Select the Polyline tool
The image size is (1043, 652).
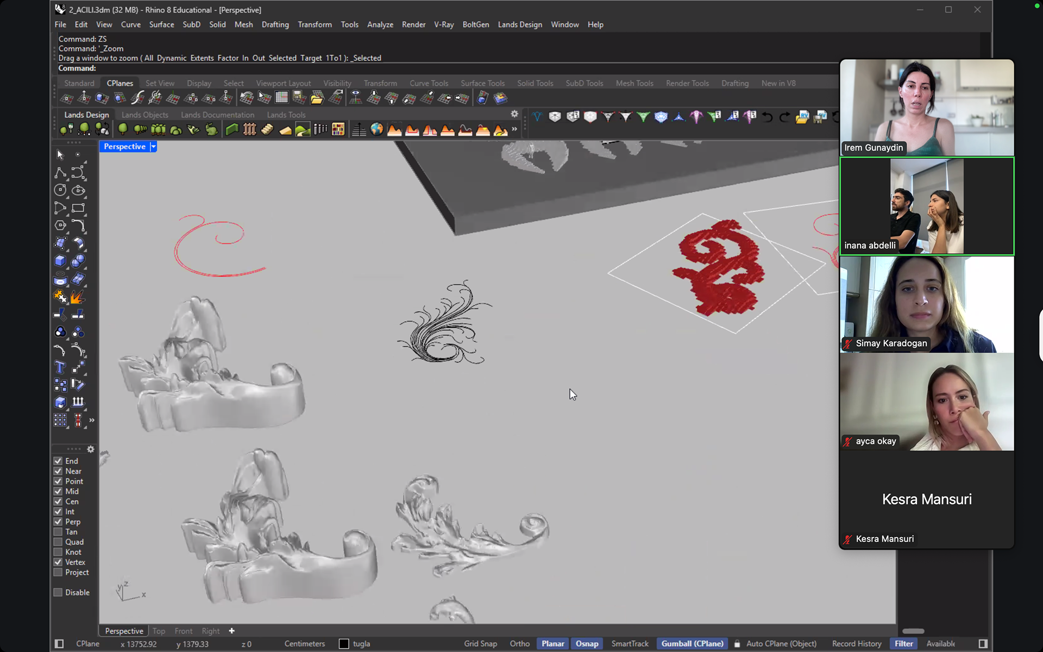tap(60, 173)
